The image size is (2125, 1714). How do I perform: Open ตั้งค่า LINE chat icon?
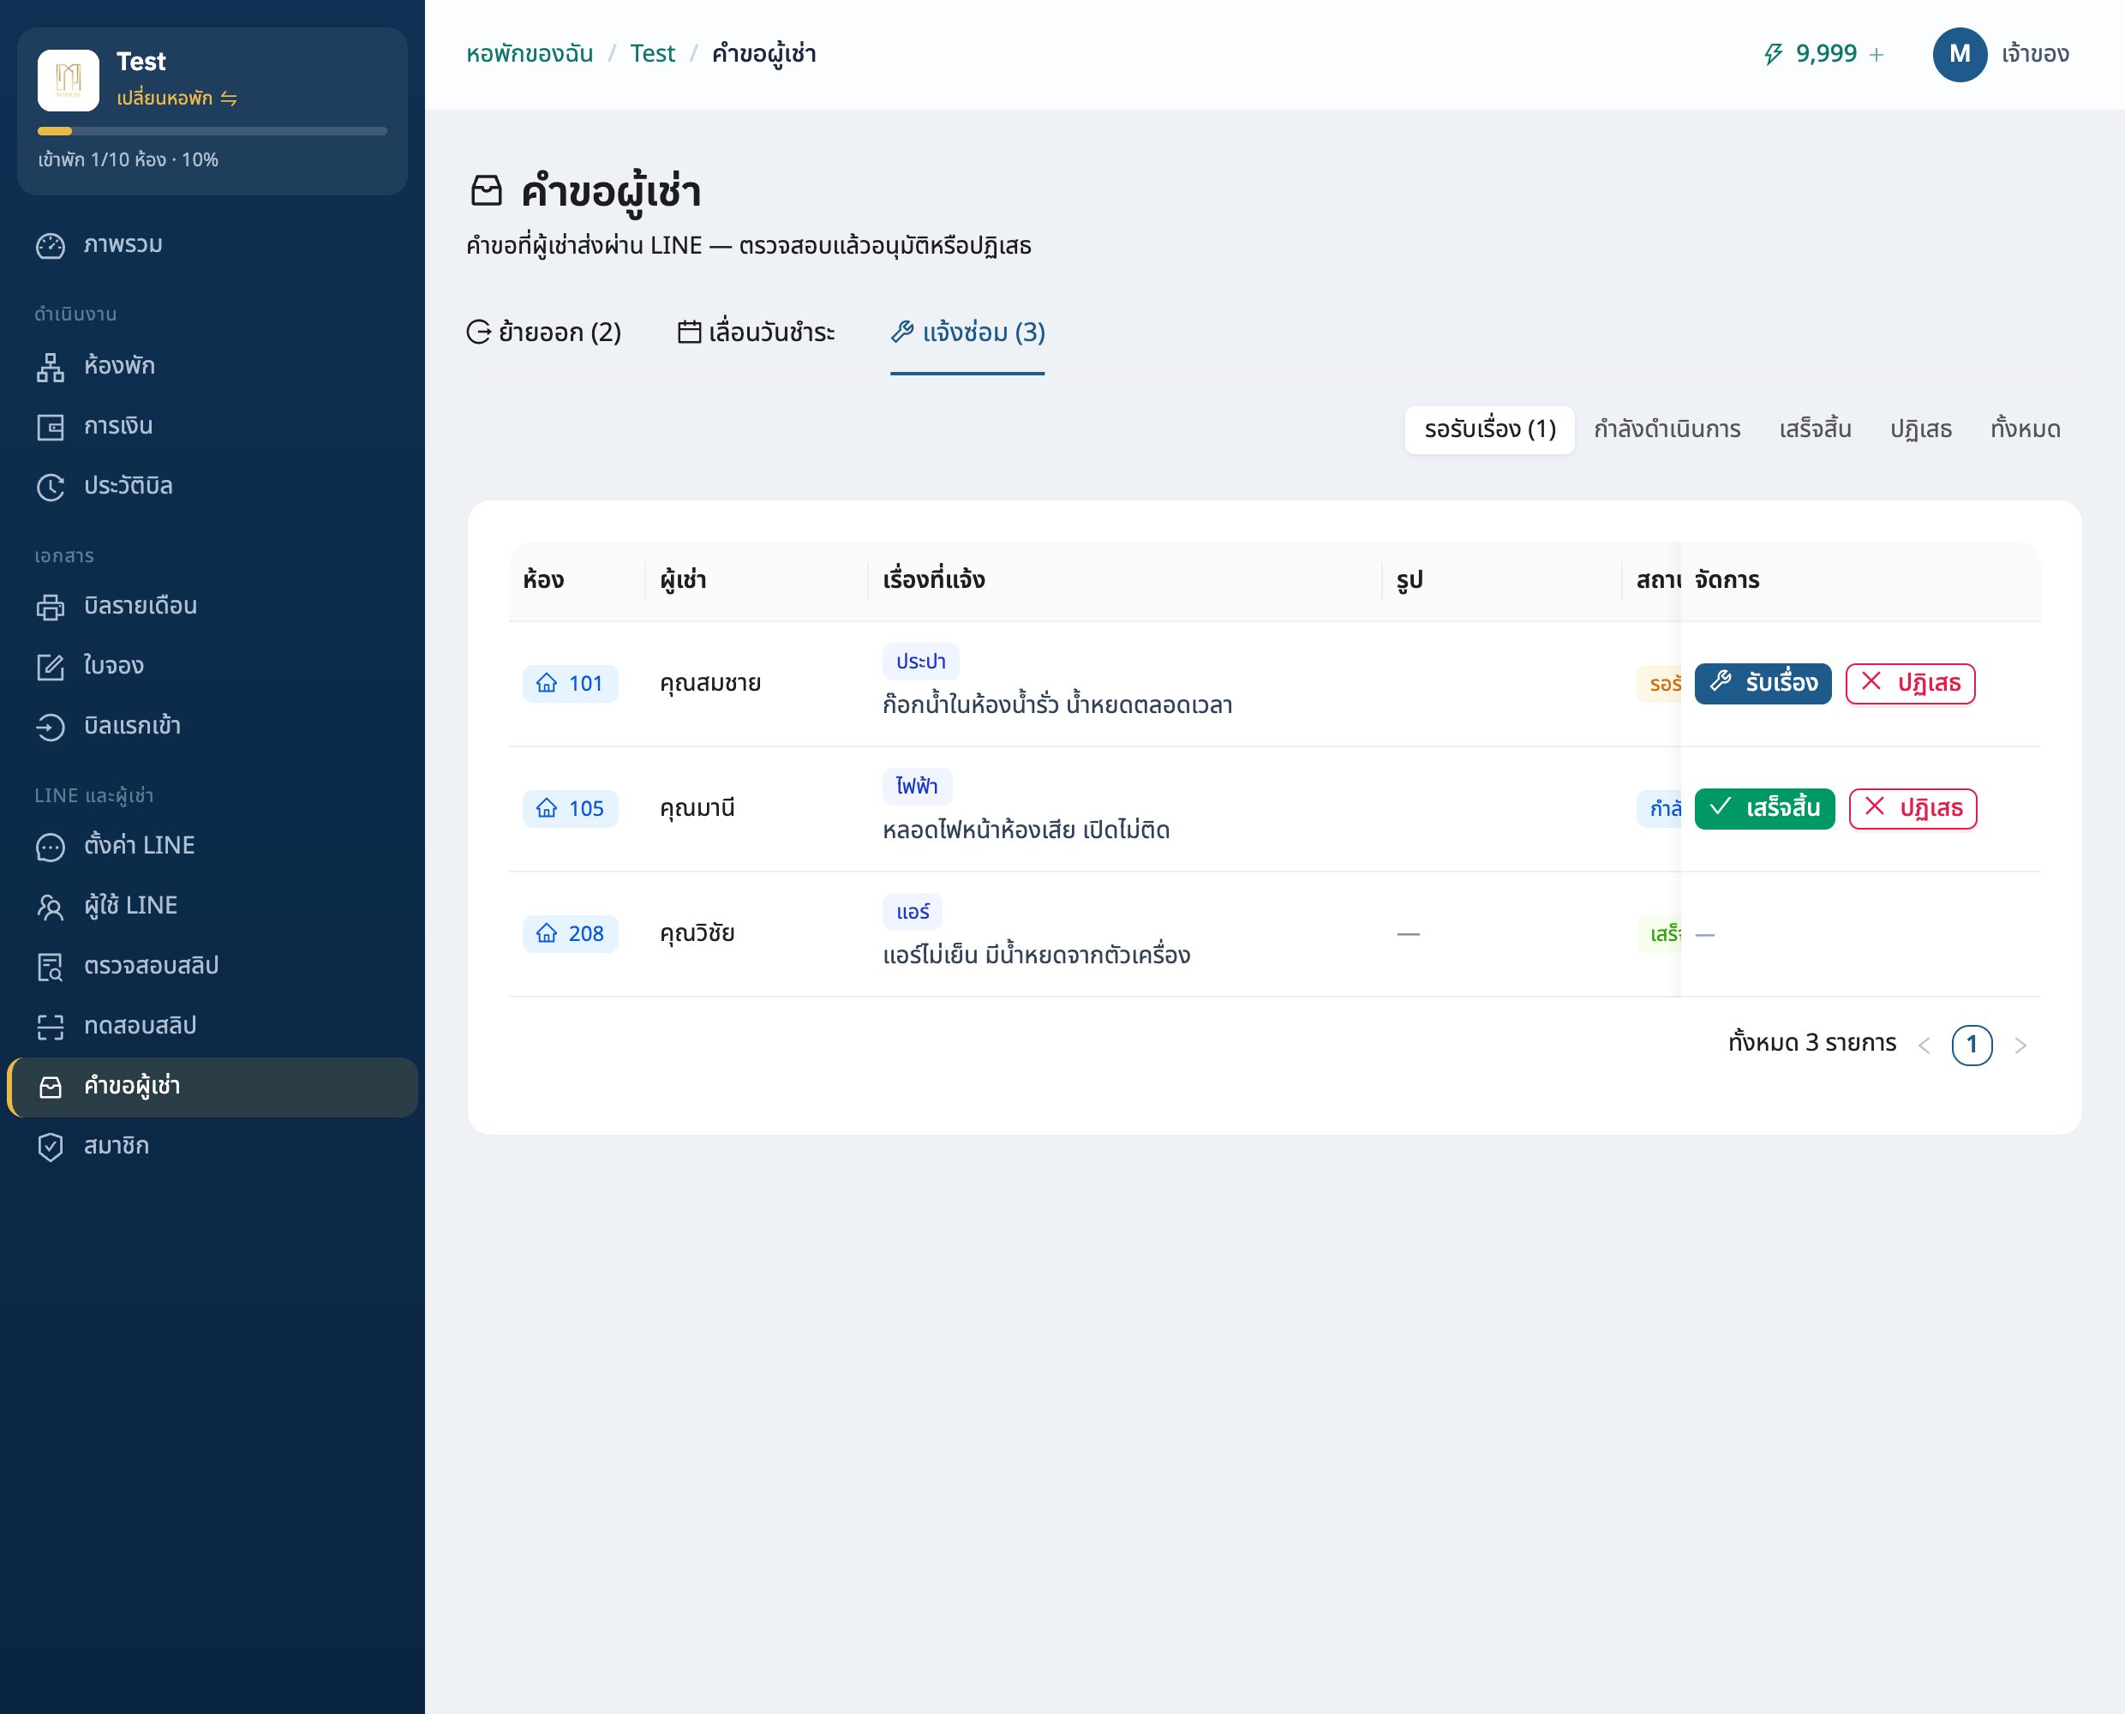[x=51, y=847]
